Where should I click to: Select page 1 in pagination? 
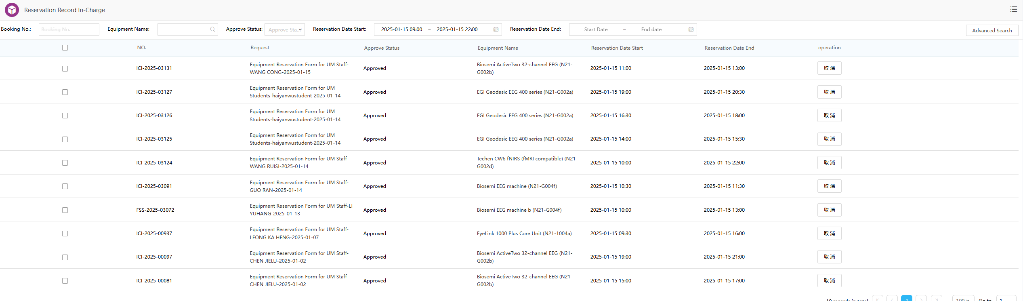(x=906, y=299)
